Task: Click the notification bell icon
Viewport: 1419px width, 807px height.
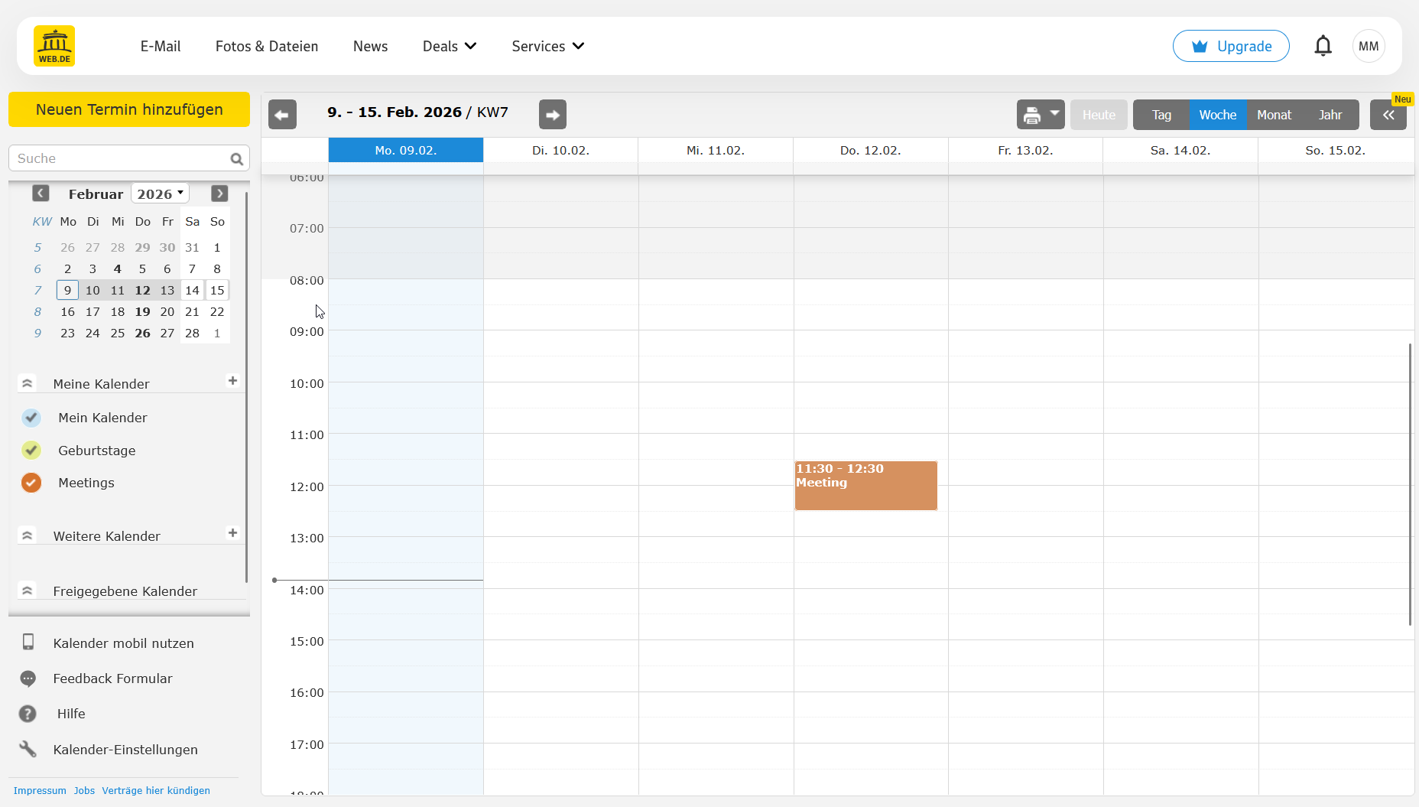Action: 1323,47
